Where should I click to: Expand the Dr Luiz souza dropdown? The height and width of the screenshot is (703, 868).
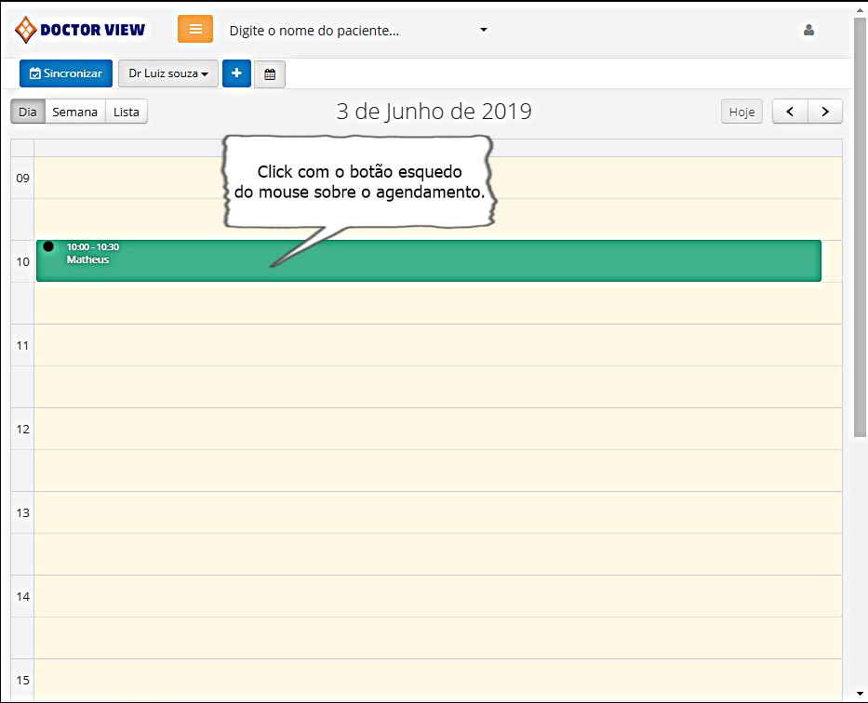(168, 73)
